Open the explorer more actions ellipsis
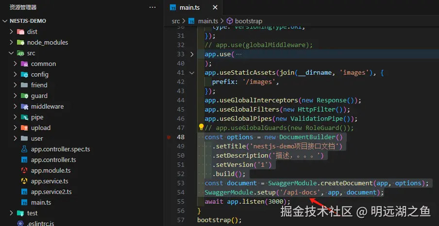Image resolution: width=439 pixels, height=226 pixels. coord(152,7)
